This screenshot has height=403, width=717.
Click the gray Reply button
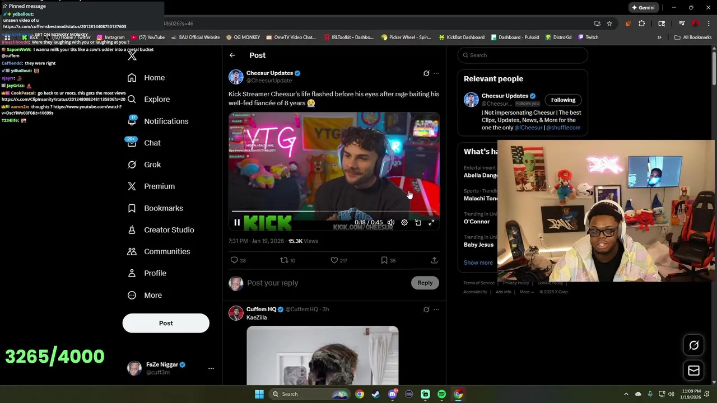click(425, 283)
